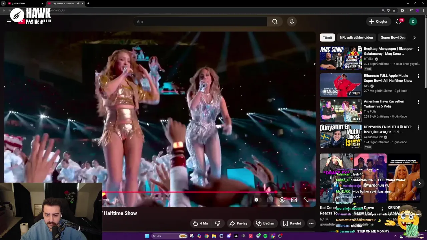Open Copilot from the taskbar
Screen dimensions: 427x240
tap(199, 236)
